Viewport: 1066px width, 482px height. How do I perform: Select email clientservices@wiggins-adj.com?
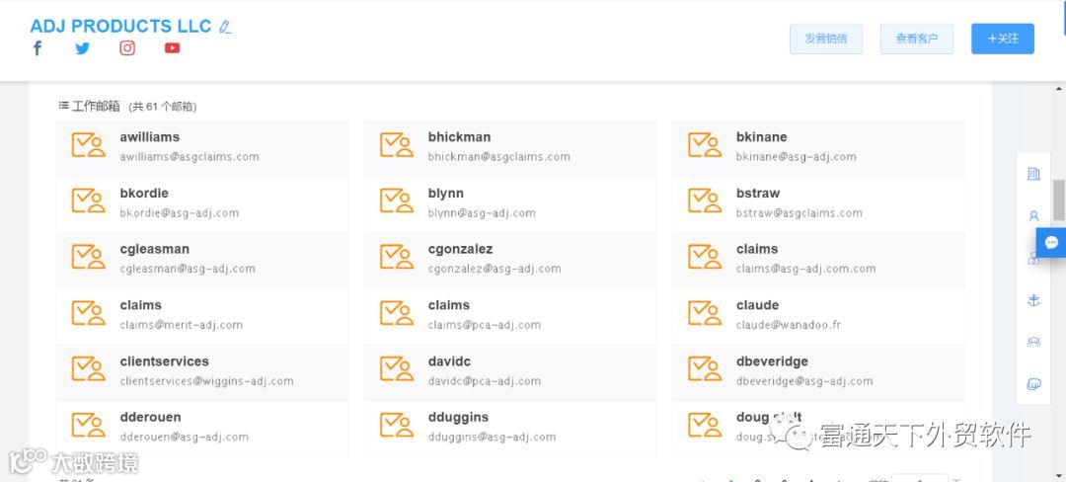(x=206, y=380)
